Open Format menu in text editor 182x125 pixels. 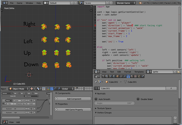pos(128,72)
